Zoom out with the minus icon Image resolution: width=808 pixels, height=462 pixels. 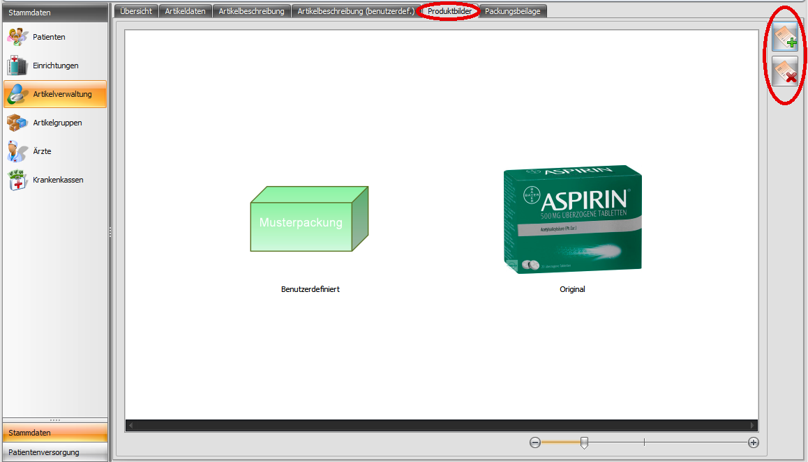click(535, 442)
